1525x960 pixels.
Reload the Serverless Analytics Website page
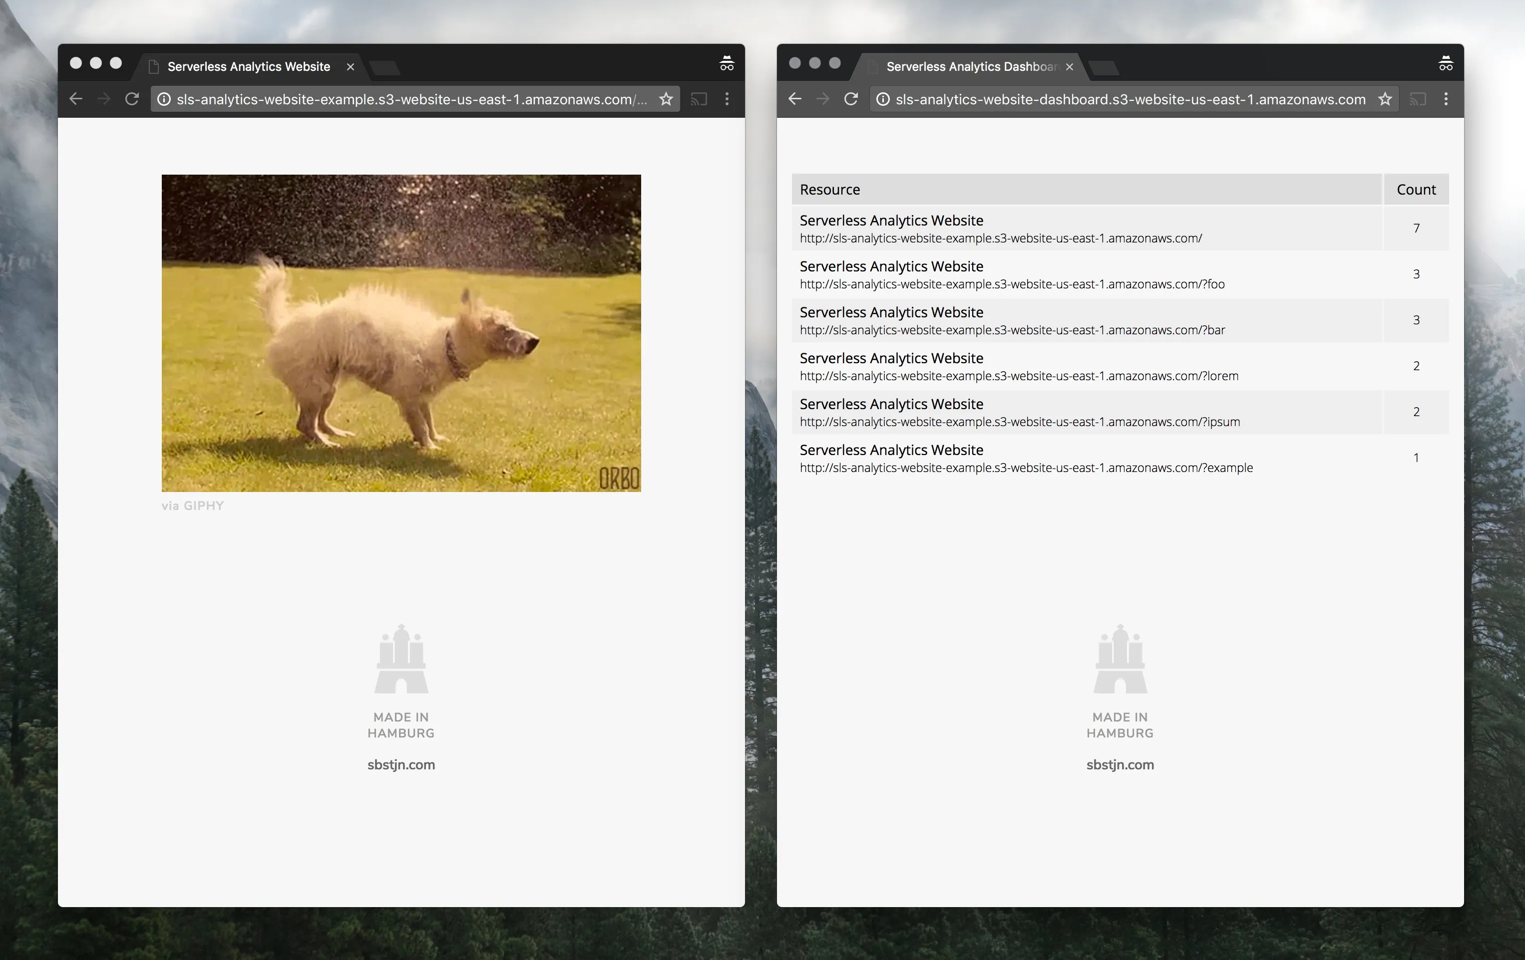point(132,99)
